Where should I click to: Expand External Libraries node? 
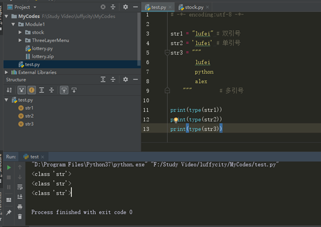tap(6, 72)
